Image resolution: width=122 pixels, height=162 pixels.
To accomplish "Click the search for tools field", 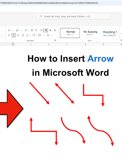I will point(74,16).
